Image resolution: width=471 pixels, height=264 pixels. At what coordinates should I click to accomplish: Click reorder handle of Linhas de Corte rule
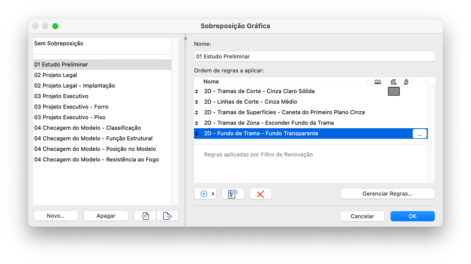(197, 102)
